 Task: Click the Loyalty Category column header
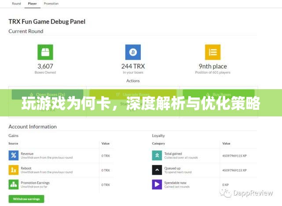pyautogui.click(x=158, y=143)
